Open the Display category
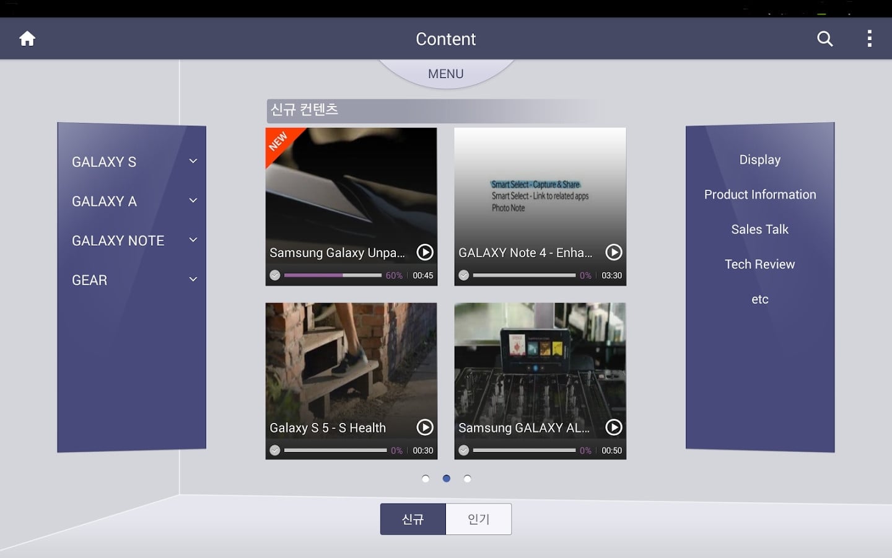892x558 pixels. (x=760, y=159)
